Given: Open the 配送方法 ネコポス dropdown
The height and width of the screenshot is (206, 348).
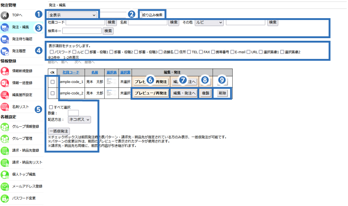Looking at the screenshot, I should click(79, 120).
